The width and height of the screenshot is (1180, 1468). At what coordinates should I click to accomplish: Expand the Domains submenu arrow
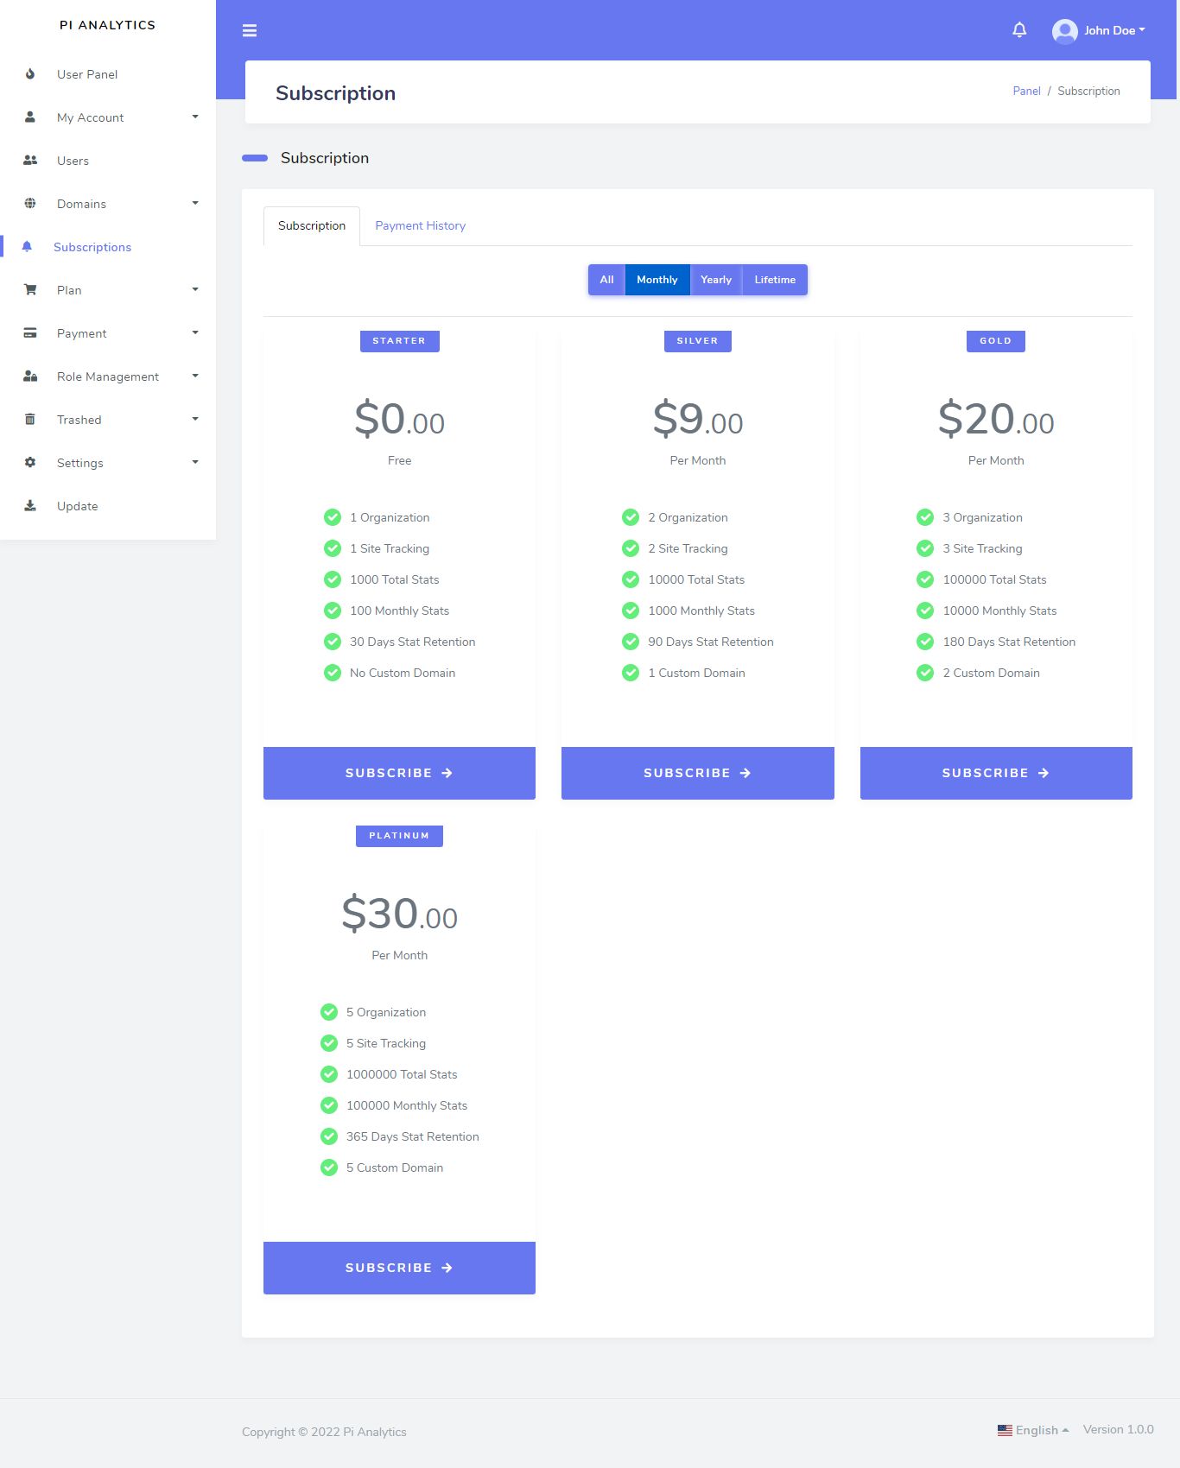pos(195,203)
